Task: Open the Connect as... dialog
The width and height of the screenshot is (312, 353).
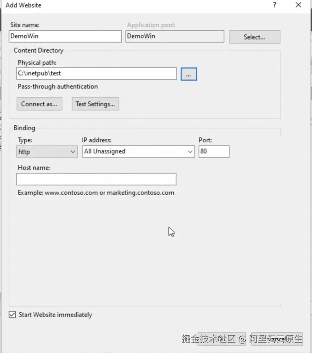Action: pos(39,104)
